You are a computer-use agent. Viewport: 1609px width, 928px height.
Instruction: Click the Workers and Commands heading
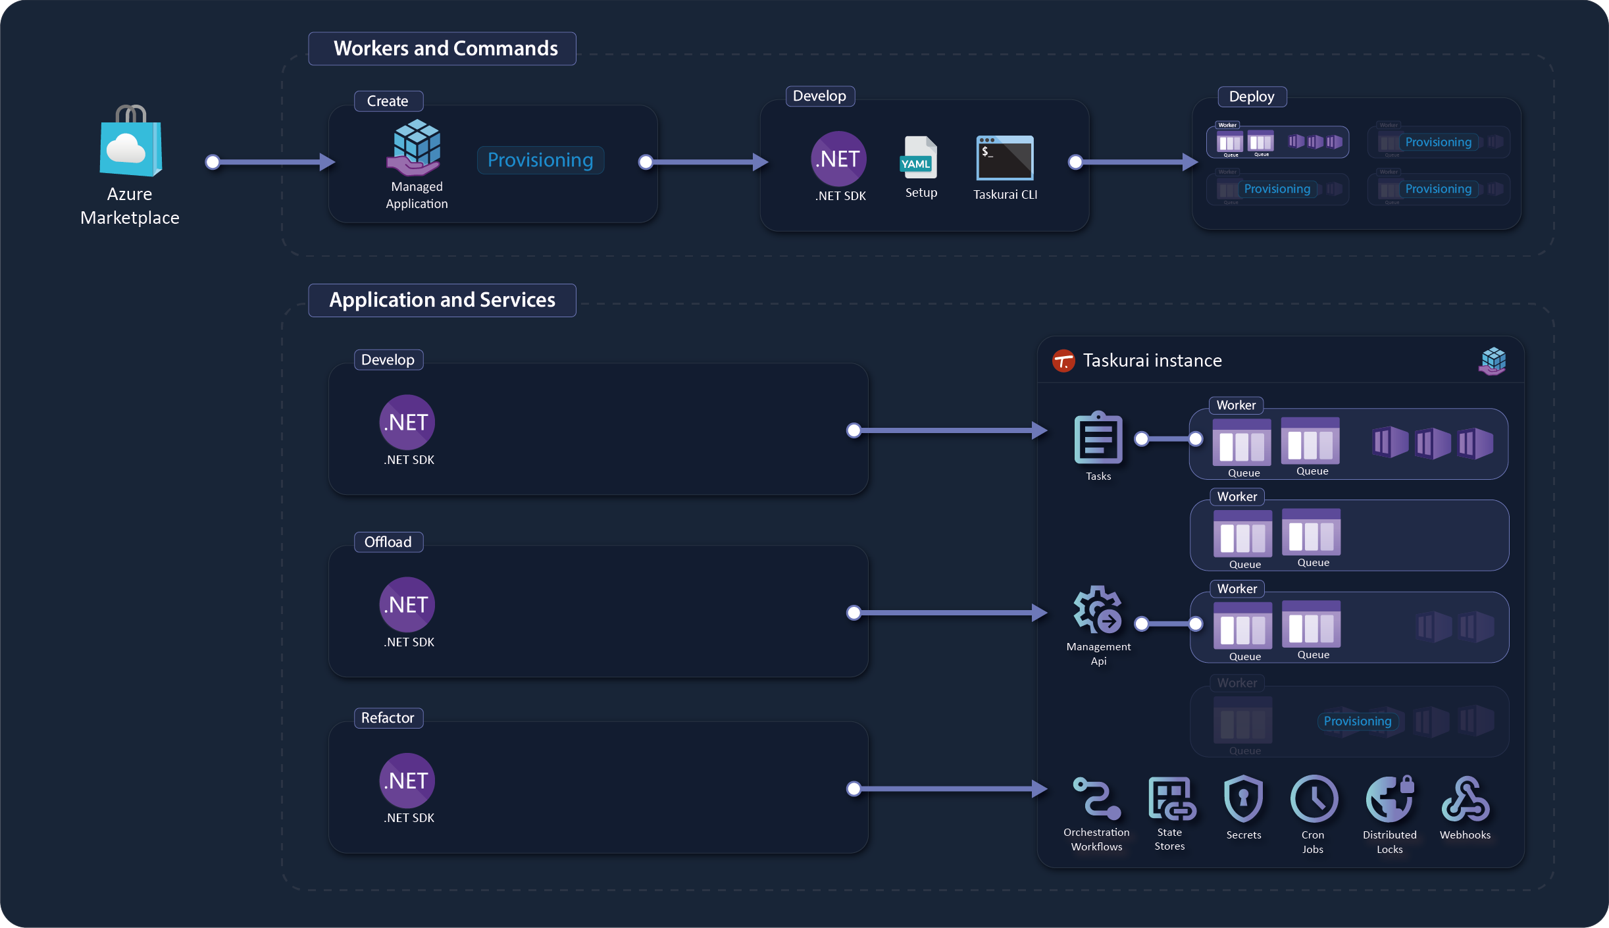(445, 49)
